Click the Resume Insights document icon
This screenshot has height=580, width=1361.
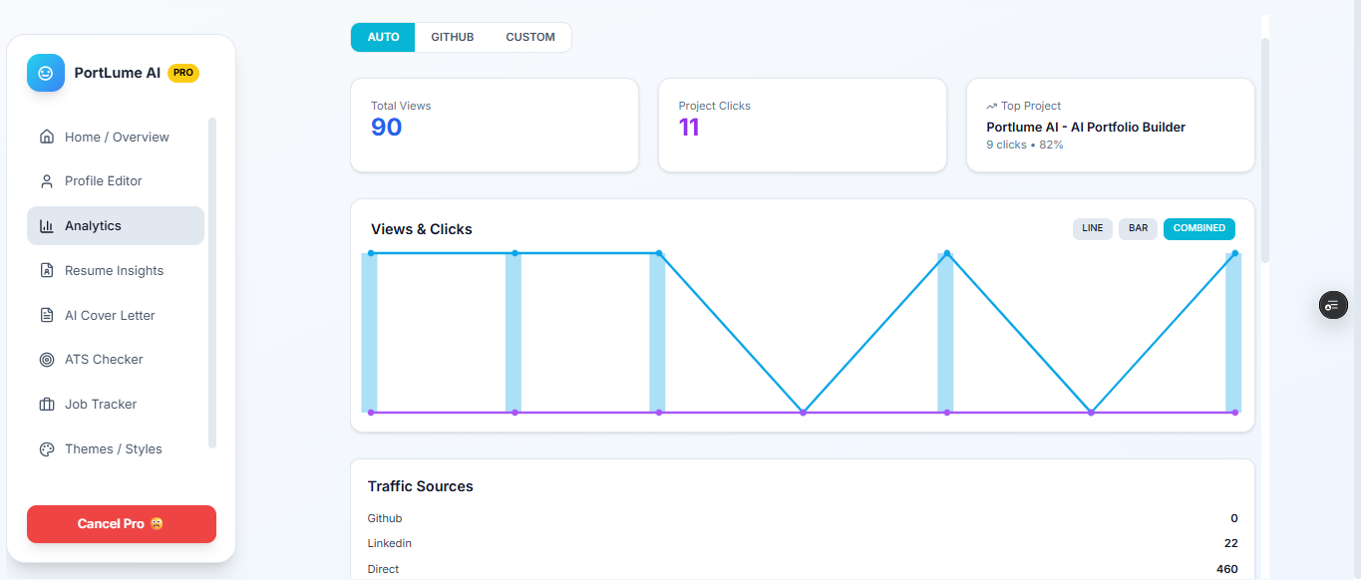[x=47, y=271]
